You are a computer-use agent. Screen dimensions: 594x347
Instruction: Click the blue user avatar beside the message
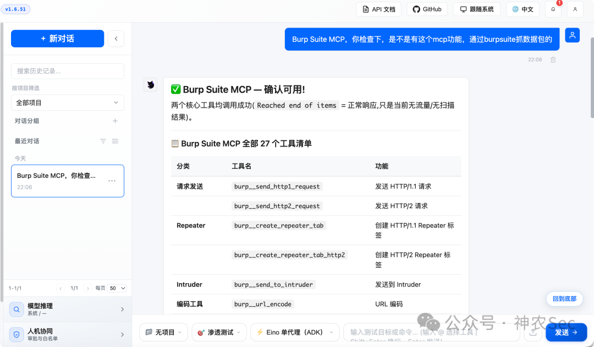(x=573, y=35)
